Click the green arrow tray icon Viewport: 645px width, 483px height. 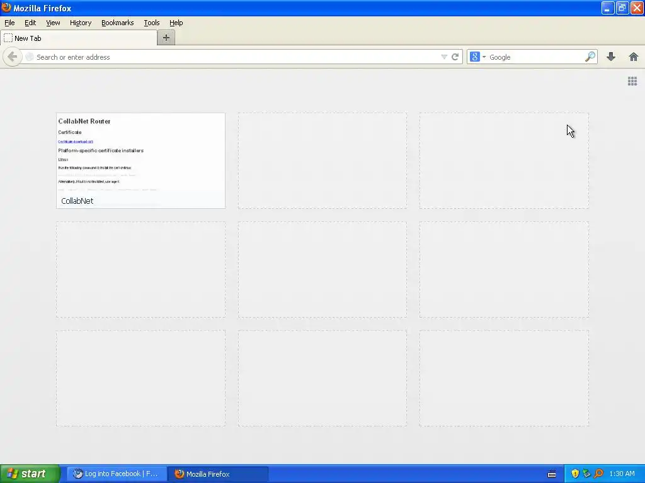pyautogui.click(x=586, y=474)
